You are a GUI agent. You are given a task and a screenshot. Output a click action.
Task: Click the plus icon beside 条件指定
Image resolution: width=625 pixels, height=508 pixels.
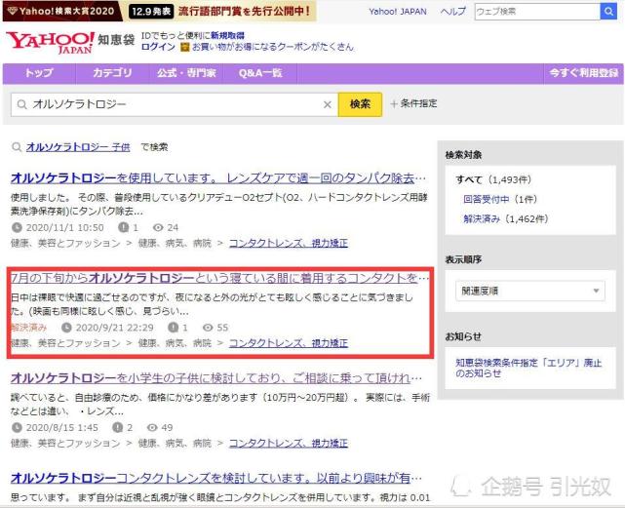(394, 104)
